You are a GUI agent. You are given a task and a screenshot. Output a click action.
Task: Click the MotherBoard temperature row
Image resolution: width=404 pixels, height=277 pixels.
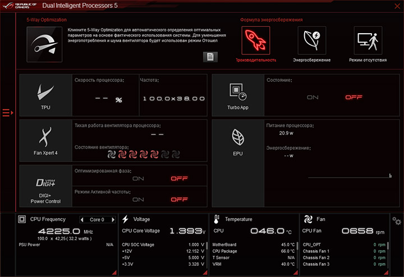pyautogui.click(x=254, y=244)
